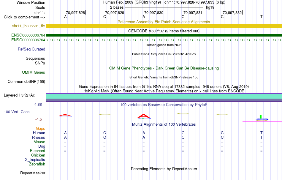This screenshot has height=180, width=282.
Task: Click the H3K27Ac Mark track title
Action: point(164,91)
